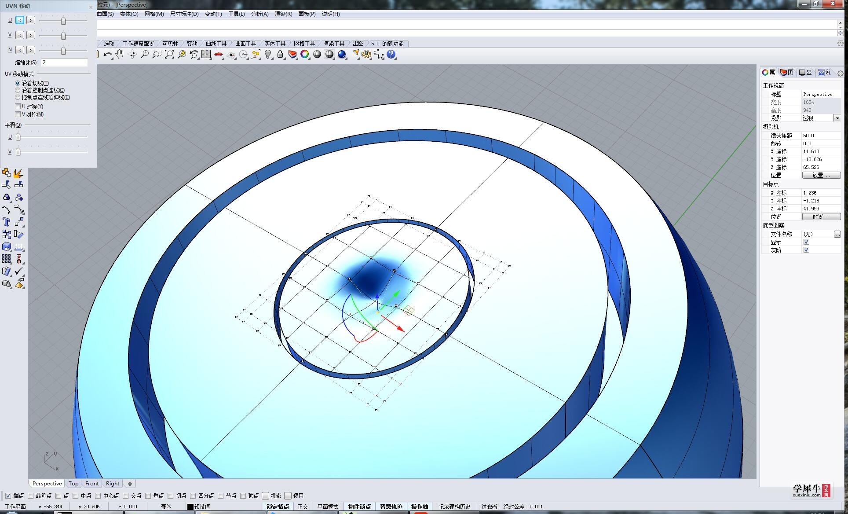This screenshot has height=514, width=848.
Task: Click the V increase arrow button
Action: pyautogui.click(x=30, y=35)
